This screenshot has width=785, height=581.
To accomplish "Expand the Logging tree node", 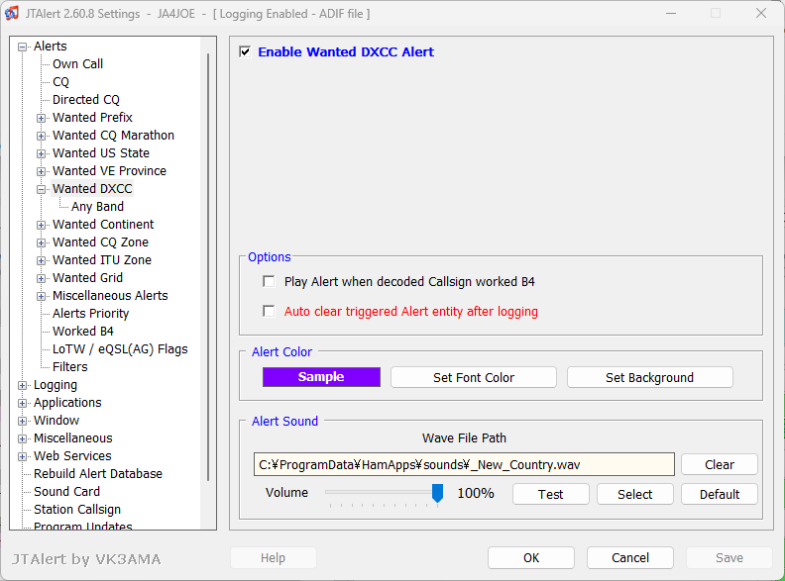I will [x=22, y=385].
